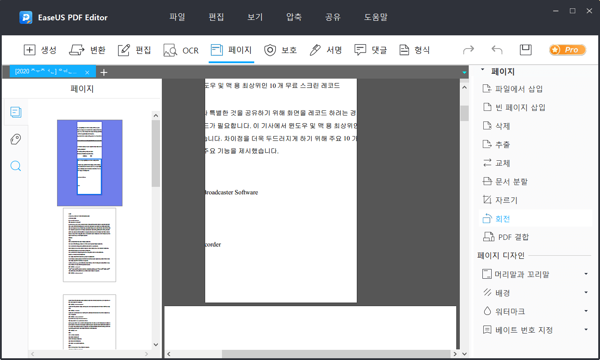Open the search panel in left sidebar
Image resolution: width=600 pixels, height=360 pixels.
(16, 166)
